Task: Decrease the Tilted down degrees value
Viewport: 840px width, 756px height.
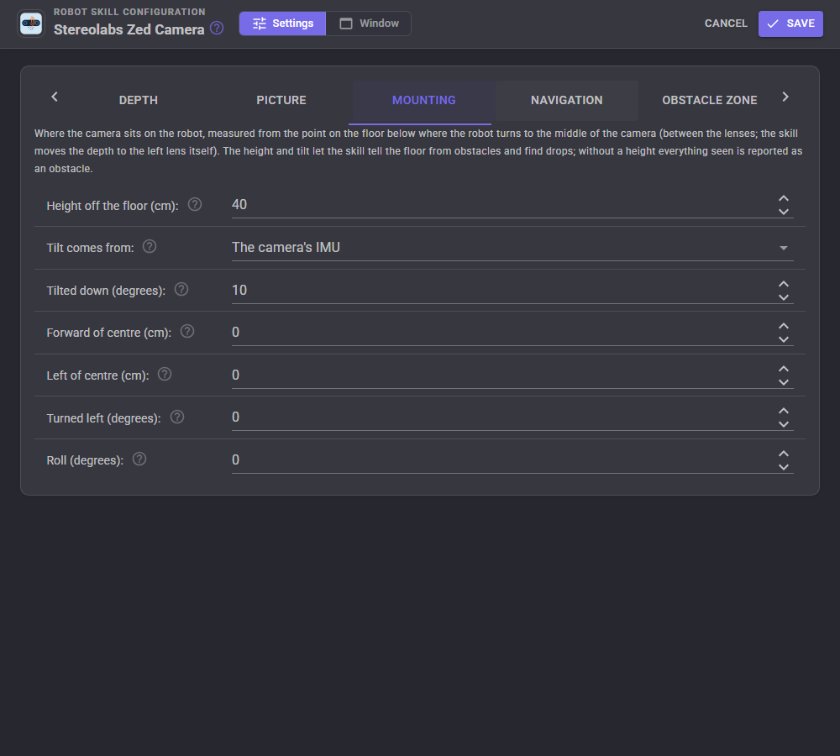Action: tap(783, 297)
